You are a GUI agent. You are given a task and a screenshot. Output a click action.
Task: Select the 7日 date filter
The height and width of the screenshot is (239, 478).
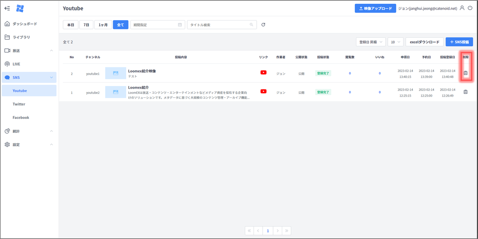point(86,25)
